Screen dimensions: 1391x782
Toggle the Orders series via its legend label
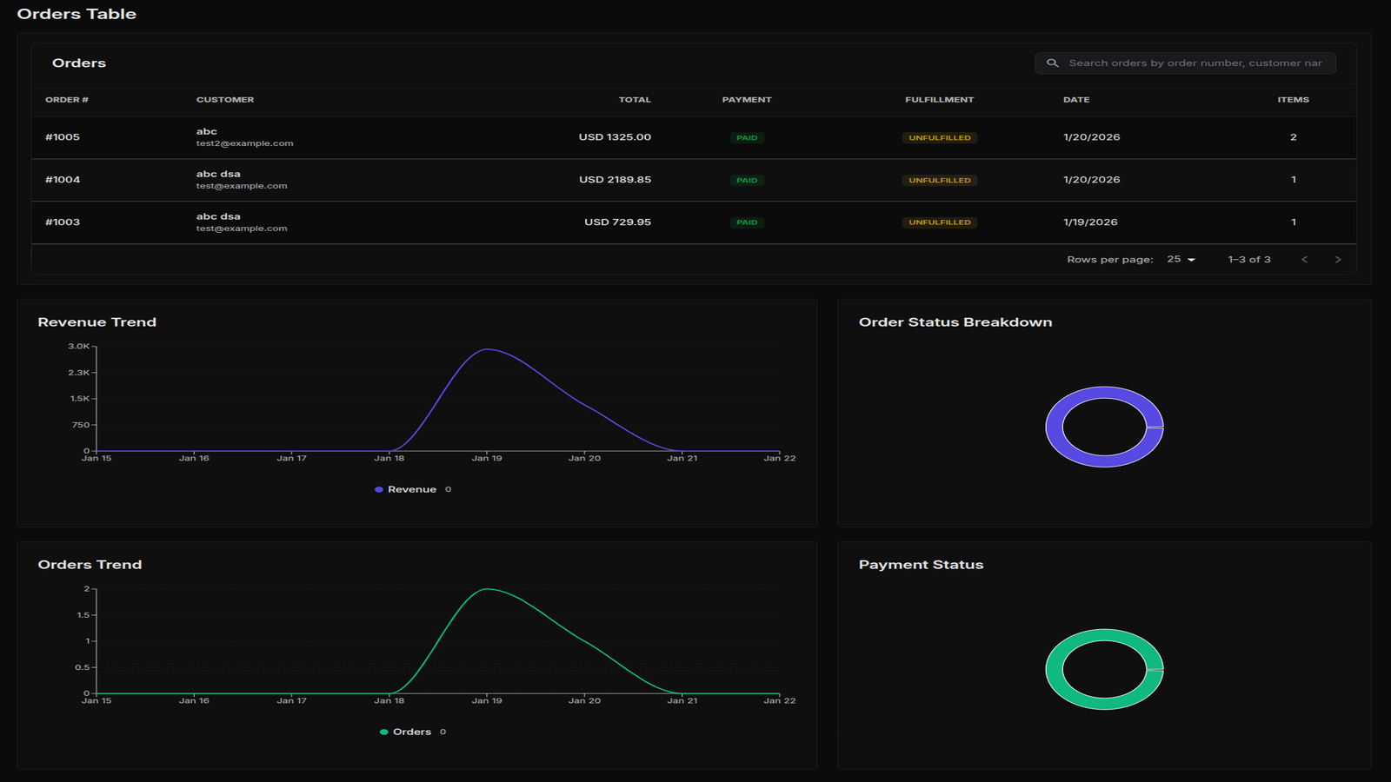tap(414, 732)
